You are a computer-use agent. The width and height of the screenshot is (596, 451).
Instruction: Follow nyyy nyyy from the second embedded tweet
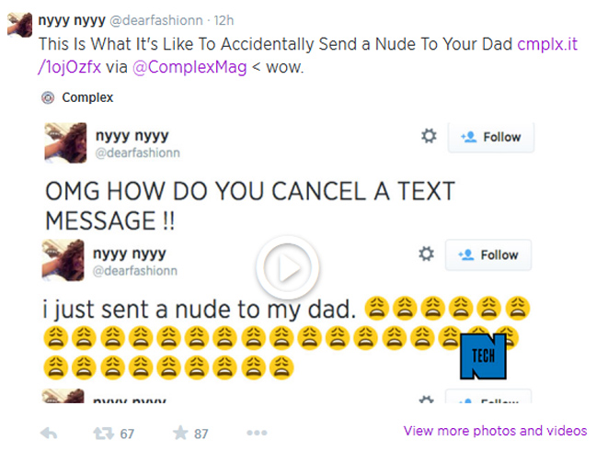[488, 254]
